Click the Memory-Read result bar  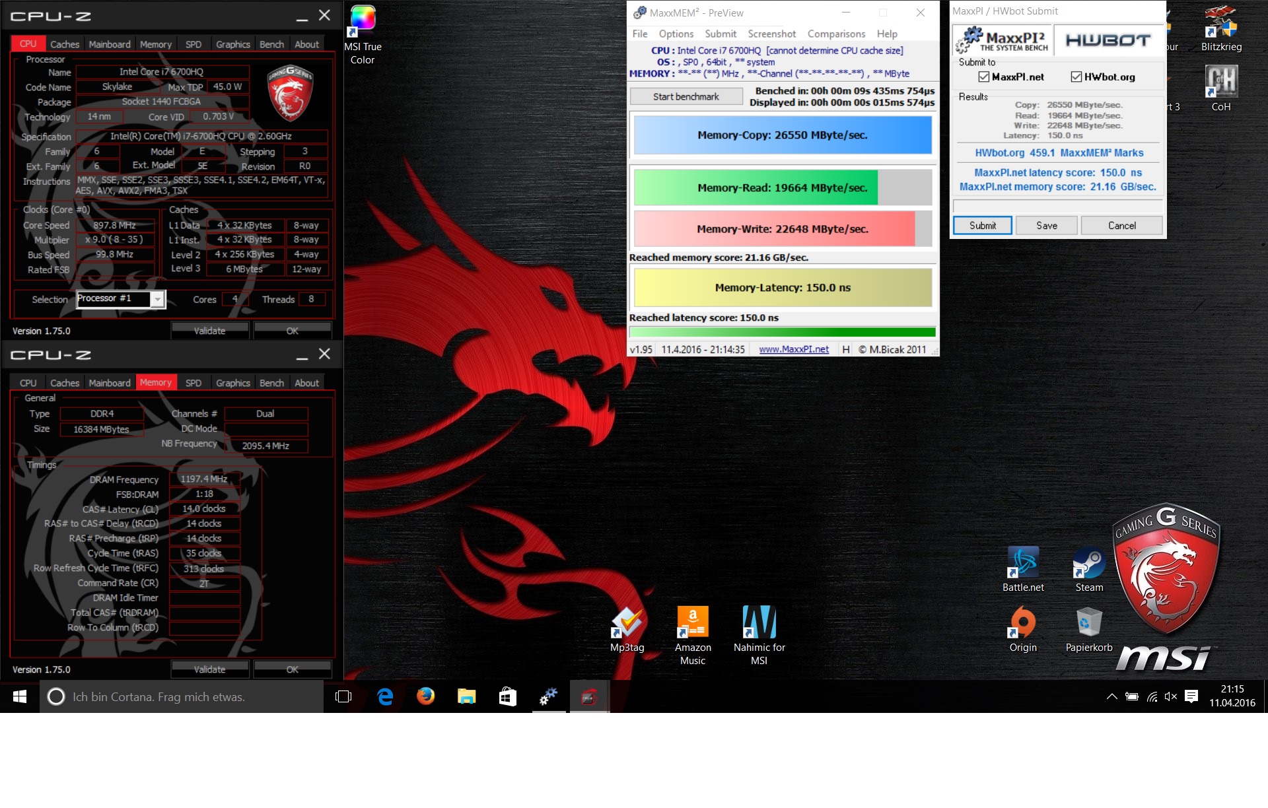tap(783, 187)
